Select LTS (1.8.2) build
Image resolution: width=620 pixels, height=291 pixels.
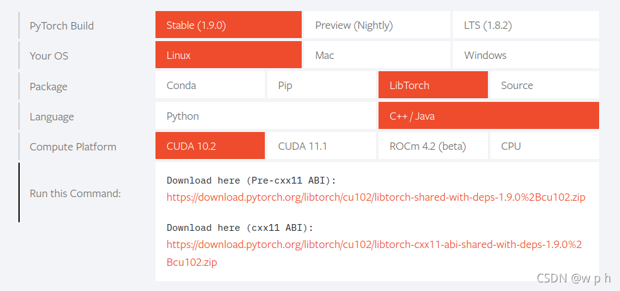[x=526, y=25]
